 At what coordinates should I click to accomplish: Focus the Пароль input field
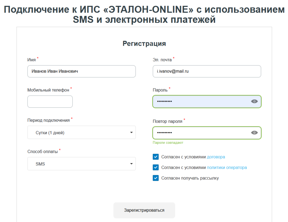[207, 101]
